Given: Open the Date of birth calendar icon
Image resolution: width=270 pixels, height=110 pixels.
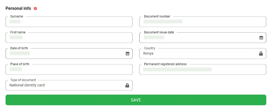Looking at the screenshot, I should point(128,54).
